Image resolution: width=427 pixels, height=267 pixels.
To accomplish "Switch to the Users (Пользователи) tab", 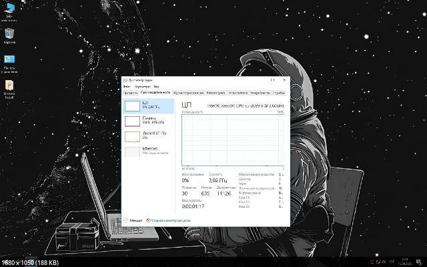I will pos(238,93).
